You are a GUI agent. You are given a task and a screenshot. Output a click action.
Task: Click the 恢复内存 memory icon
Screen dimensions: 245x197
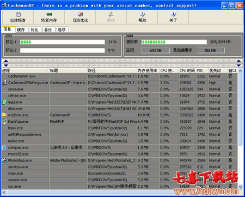(49, 14)
